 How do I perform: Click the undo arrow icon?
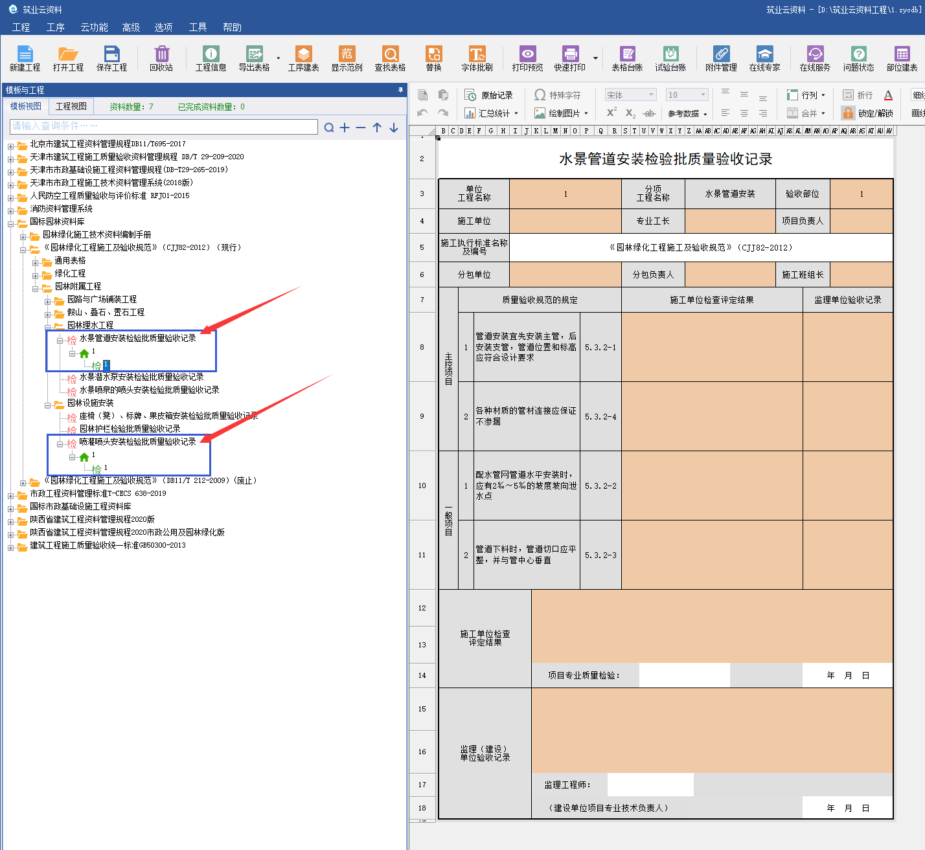click(x=422, y=113)
